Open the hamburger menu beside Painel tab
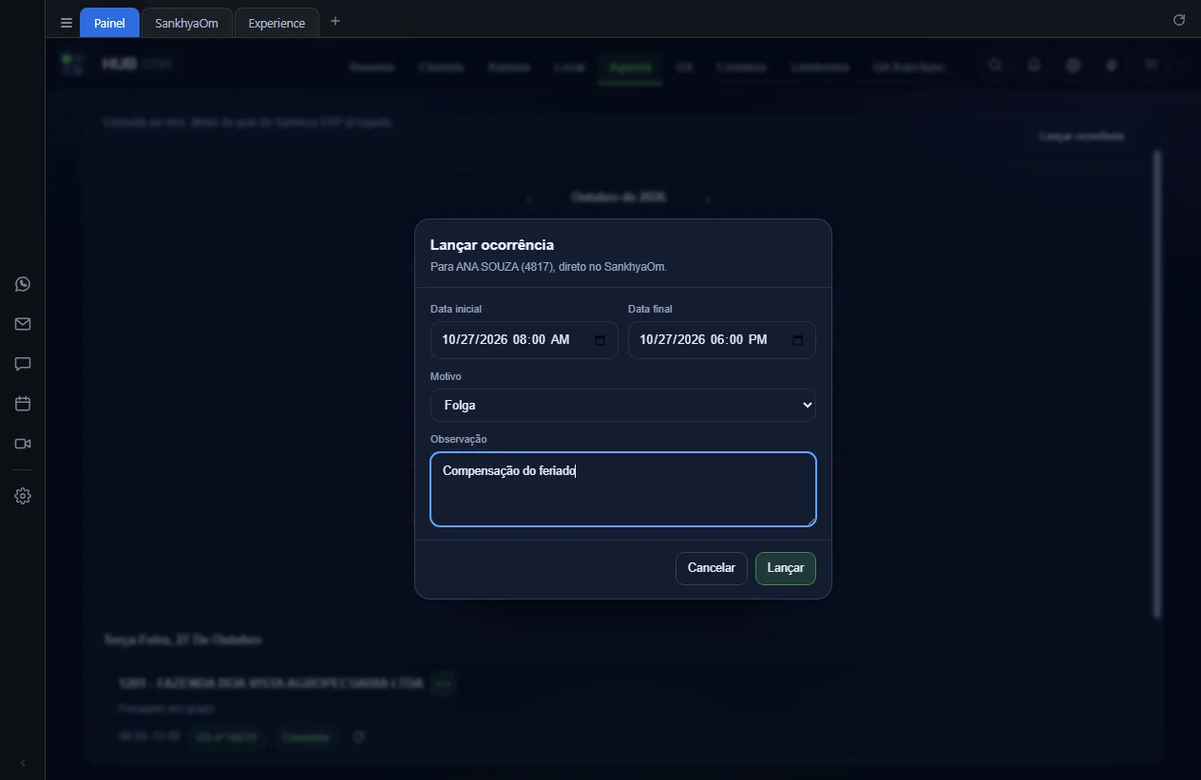Screen dimensions: 1201x780 [x=67, y=23]
